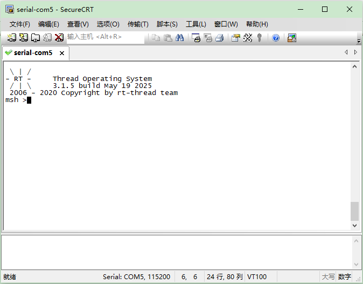Open Global Options tools icon

click(248, 38)
